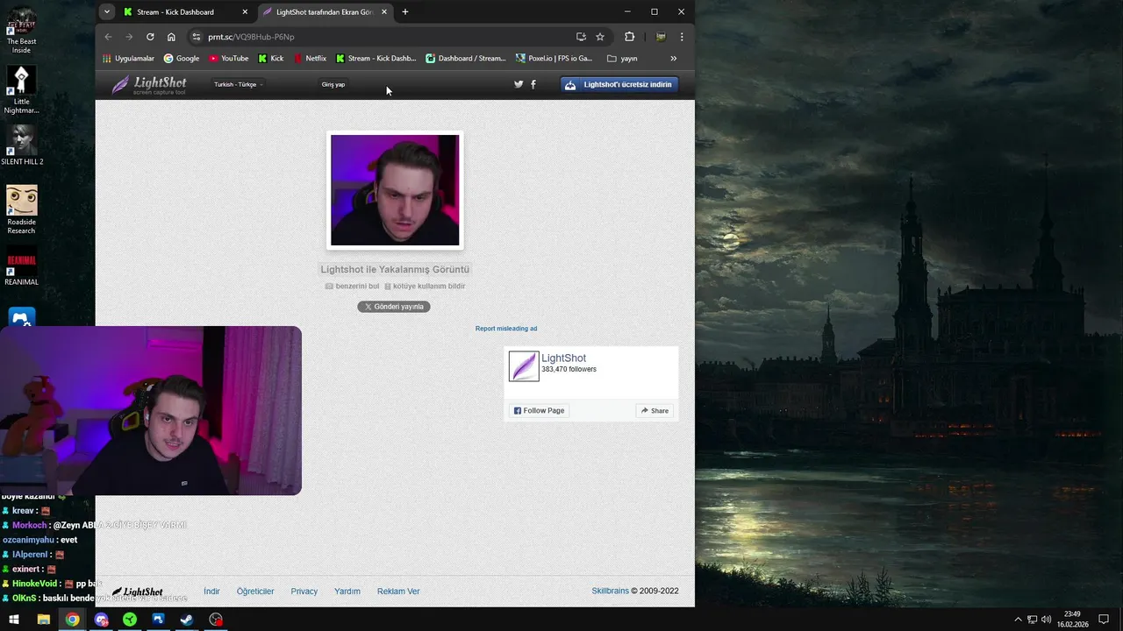This screenshot has height=631, width=1123.
Task: Go back with the browser back arrow
Action: click(108, 37)
